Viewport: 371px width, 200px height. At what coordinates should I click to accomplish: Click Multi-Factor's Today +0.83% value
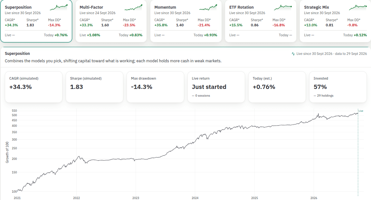tap(136, 35)
